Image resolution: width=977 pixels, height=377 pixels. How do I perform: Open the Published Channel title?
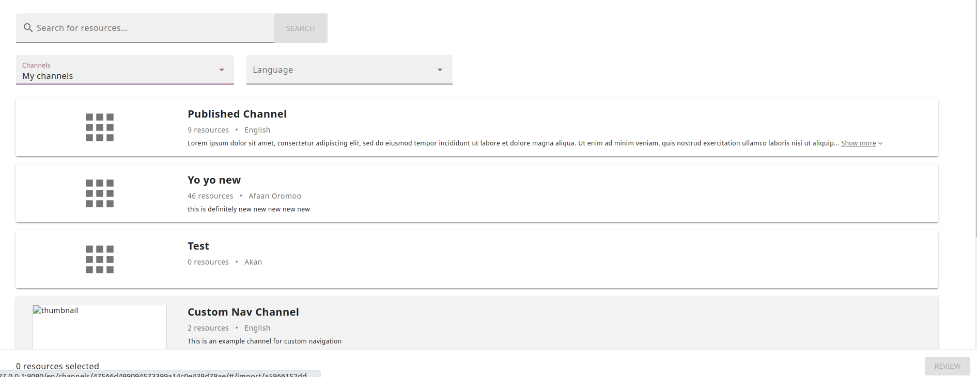pyautogui.click(x=237, y=114)
